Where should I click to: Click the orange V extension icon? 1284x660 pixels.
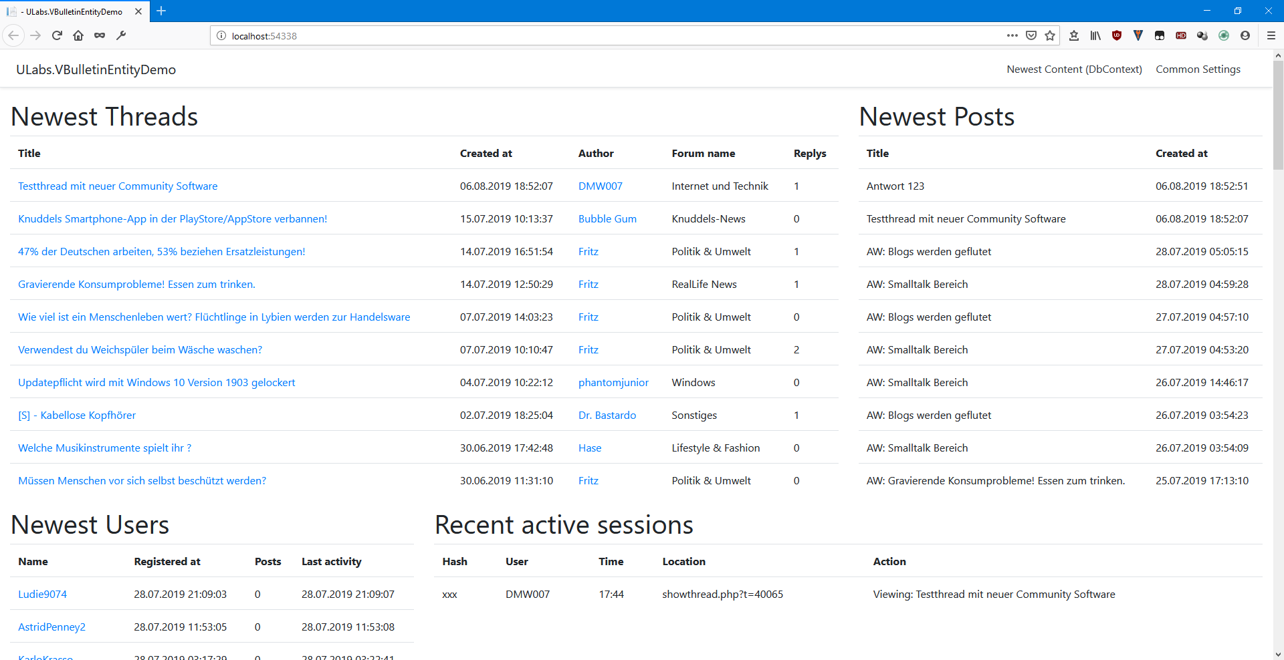point(1138,35)
